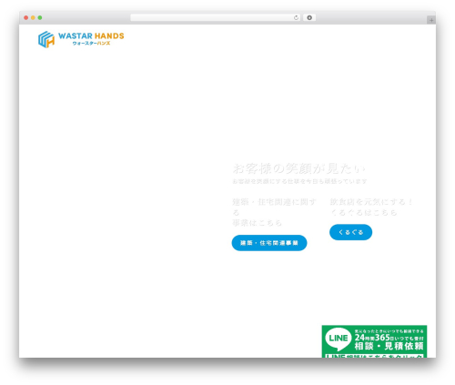
Task: Click the blue くるぐる button
Action: click(351, 232)
